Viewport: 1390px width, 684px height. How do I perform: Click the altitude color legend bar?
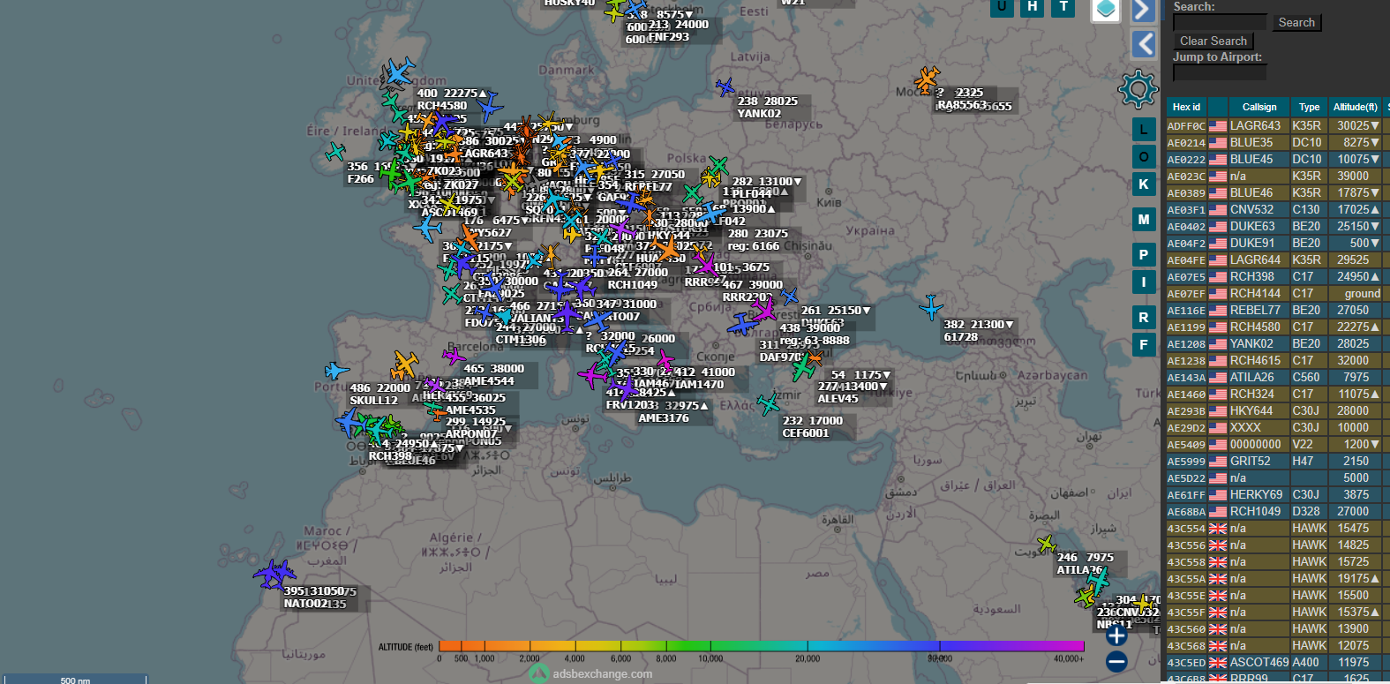point(761,646)
